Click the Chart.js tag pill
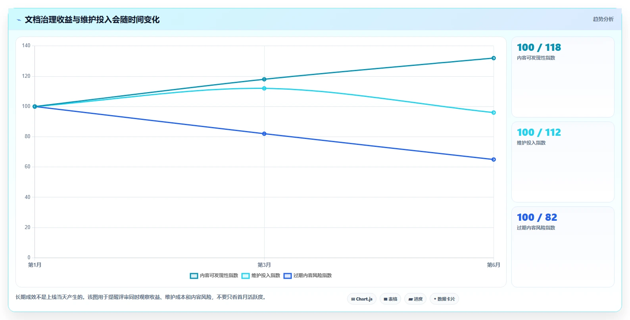 pyautogui.click(x=362, y=299)
